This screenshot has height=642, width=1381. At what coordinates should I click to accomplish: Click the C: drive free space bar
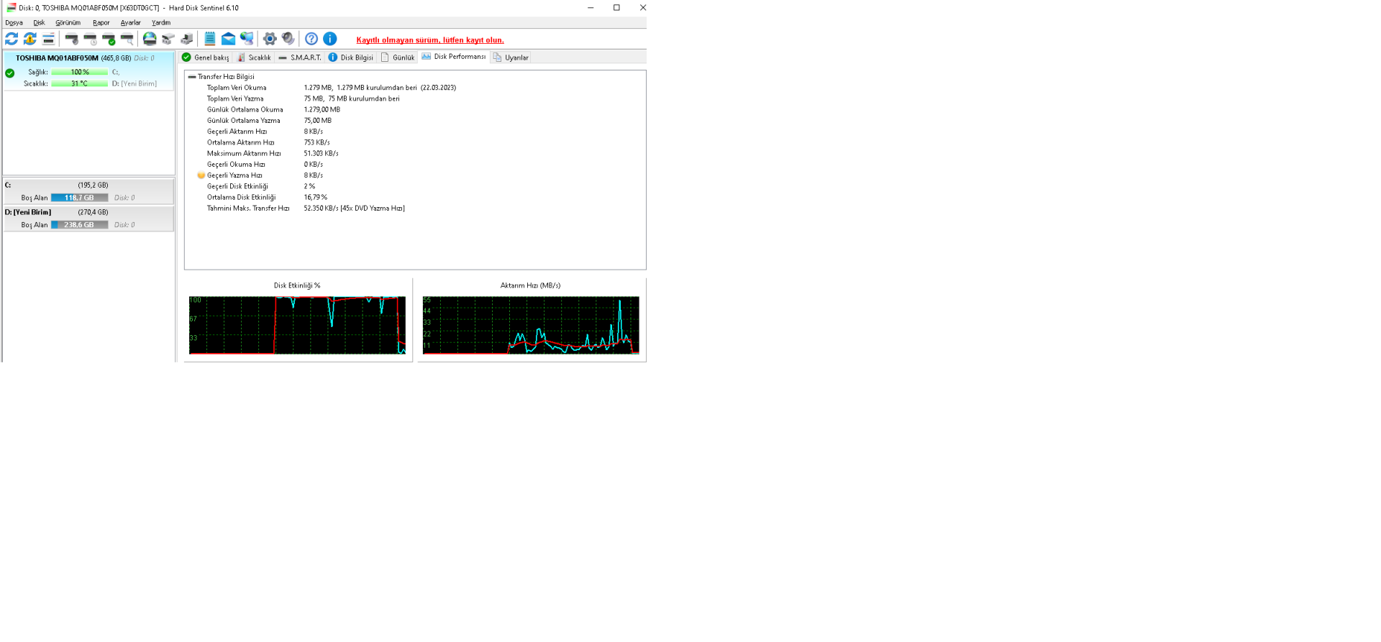(80, 198)
